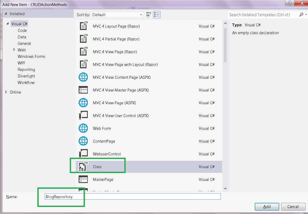Click the MasterPage template icon

click(x=83, y=179)
